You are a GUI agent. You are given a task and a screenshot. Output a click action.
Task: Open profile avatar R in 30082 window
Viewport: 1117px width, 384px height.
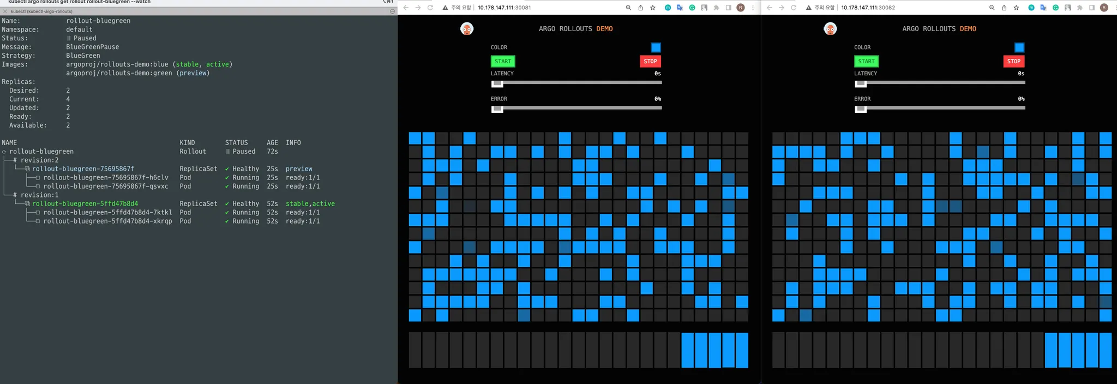tap(1104, 8)
